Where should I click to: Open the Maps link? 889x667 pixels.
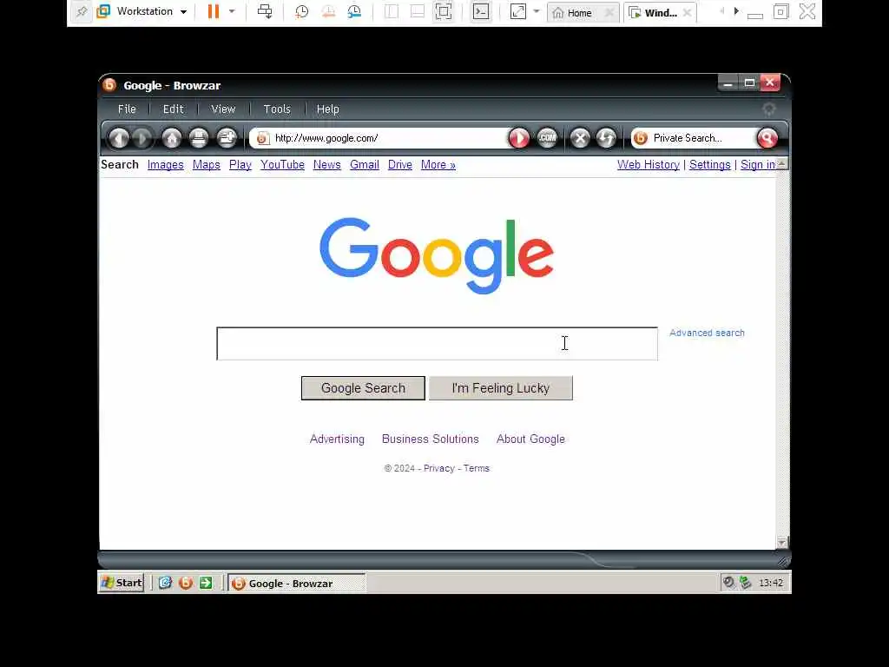(x=207, y=164)
